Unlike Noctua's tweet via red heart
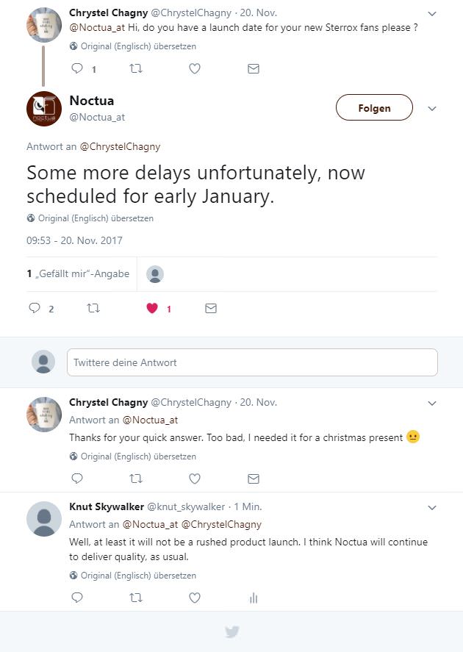The height and width of the screenshot is (652, 463). point(152,309)
